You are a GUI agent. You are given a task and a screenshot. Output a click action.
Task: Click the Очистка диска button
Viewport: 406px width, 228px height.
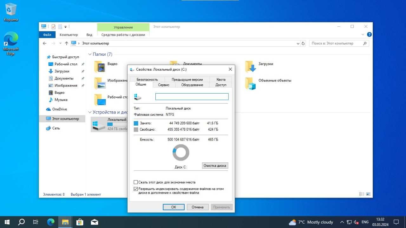[x=215, y=166]
